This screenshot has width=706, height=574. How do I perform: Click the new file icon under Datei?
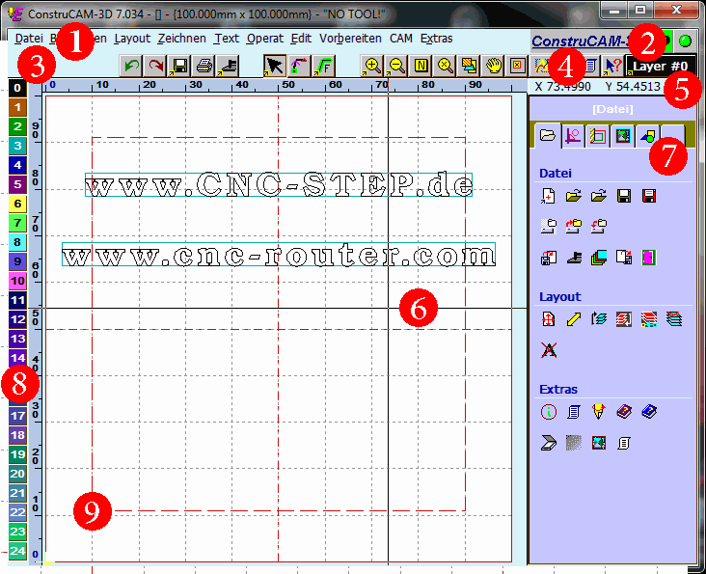point(549,197)
